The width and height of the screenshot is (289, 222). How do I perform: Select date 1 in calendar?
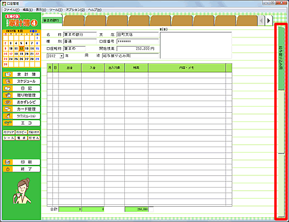coord(37,38)
